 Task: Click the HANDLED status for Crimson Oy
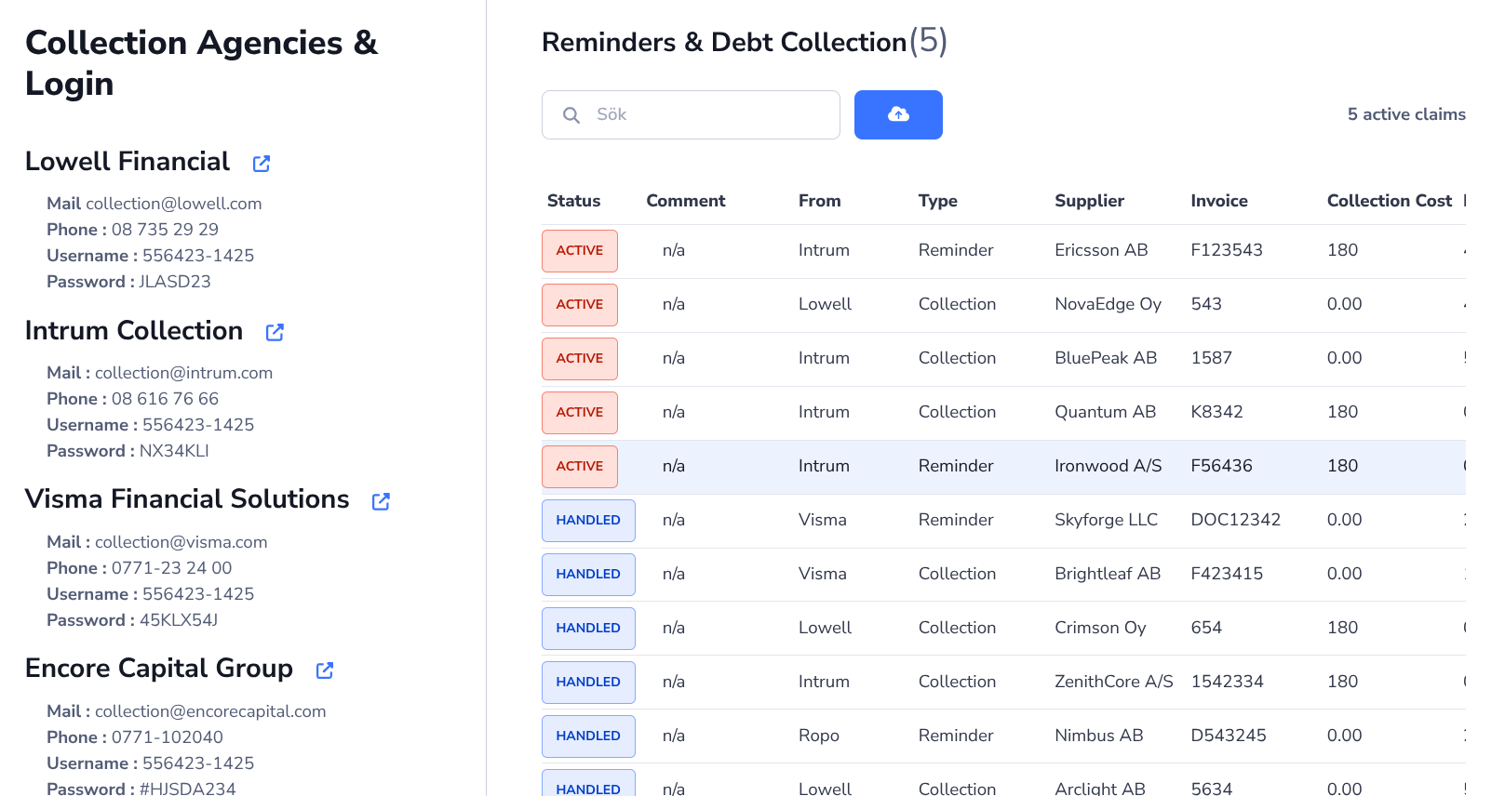pos(588,628)
